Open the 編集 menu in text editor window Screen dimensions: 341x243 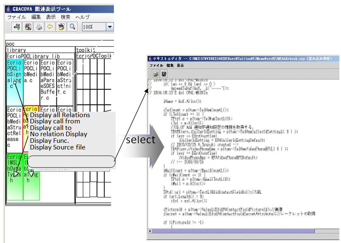pyautogui.click(x=170, y=65)
